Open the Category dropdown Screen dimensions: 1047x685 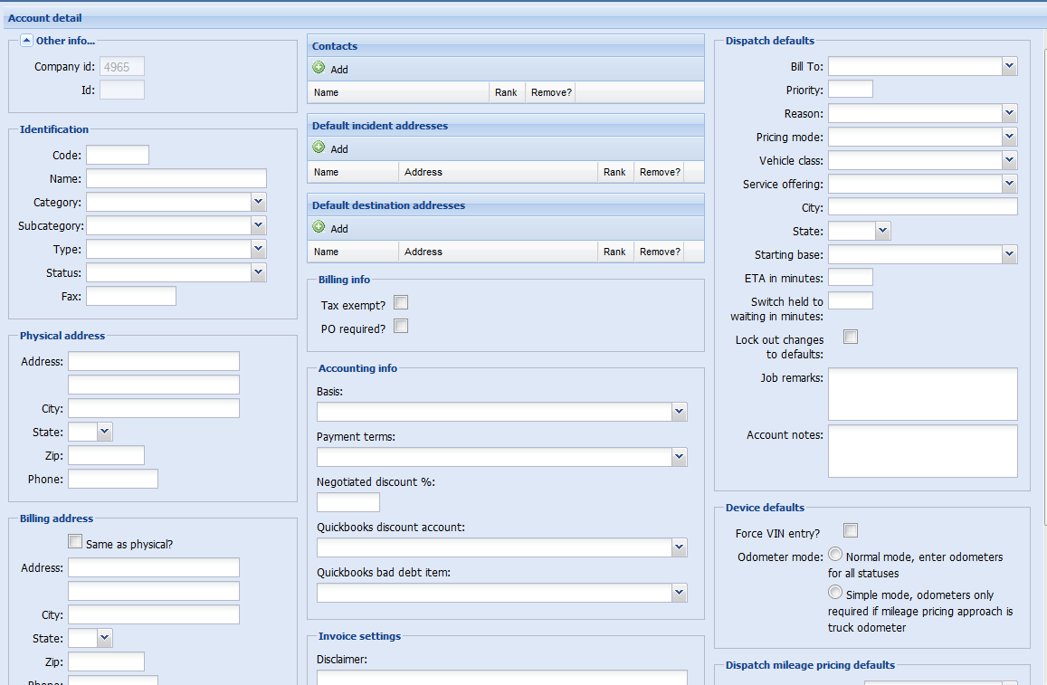[259, 202]
